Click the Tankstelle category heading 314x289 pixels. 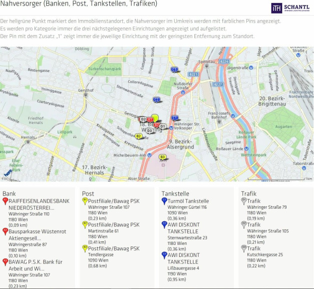pos(175,193)
